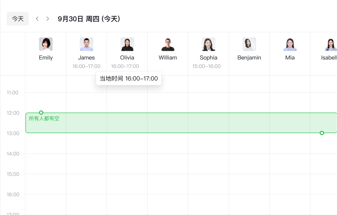Go to next day with right chevron
Image resolution: width=337 pixels, height=215 pixels.
click(48, 19)
